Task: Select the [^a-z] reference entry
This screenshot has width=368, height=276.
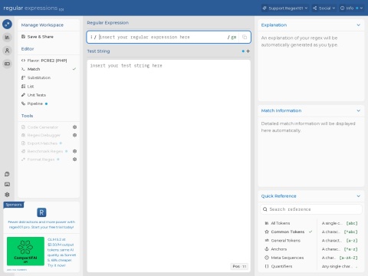Action: tap(340, 249)
